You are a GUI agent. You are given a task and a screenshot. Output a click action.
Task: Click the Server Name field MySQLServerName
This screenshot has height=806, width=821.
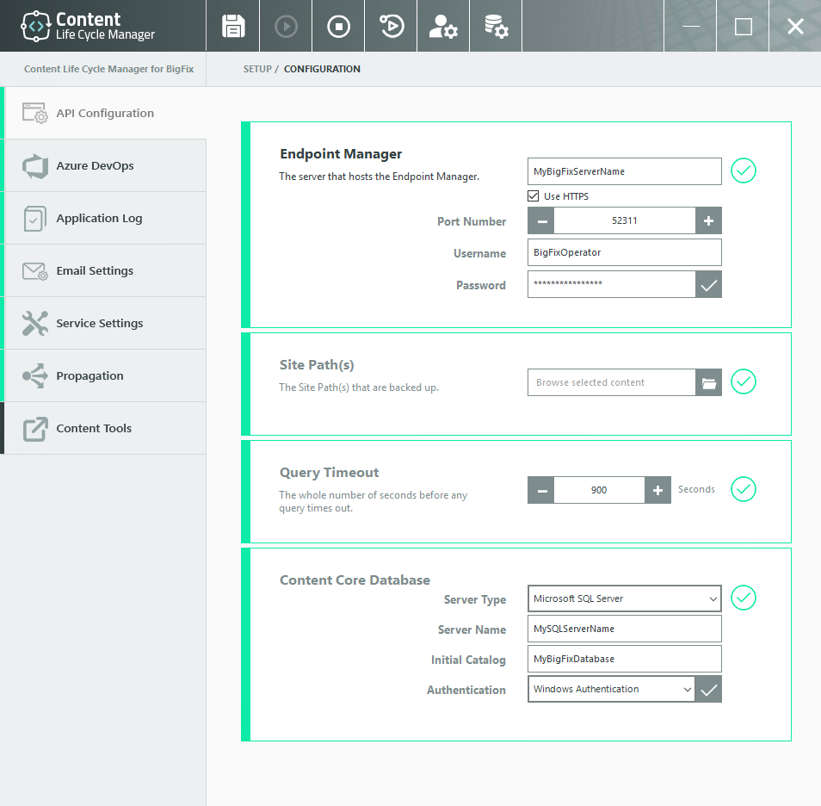click(x=624, y=629)
